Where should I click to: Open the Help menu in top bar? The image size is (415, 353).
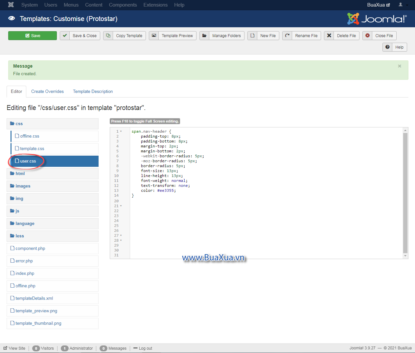(x=179, y=5)
